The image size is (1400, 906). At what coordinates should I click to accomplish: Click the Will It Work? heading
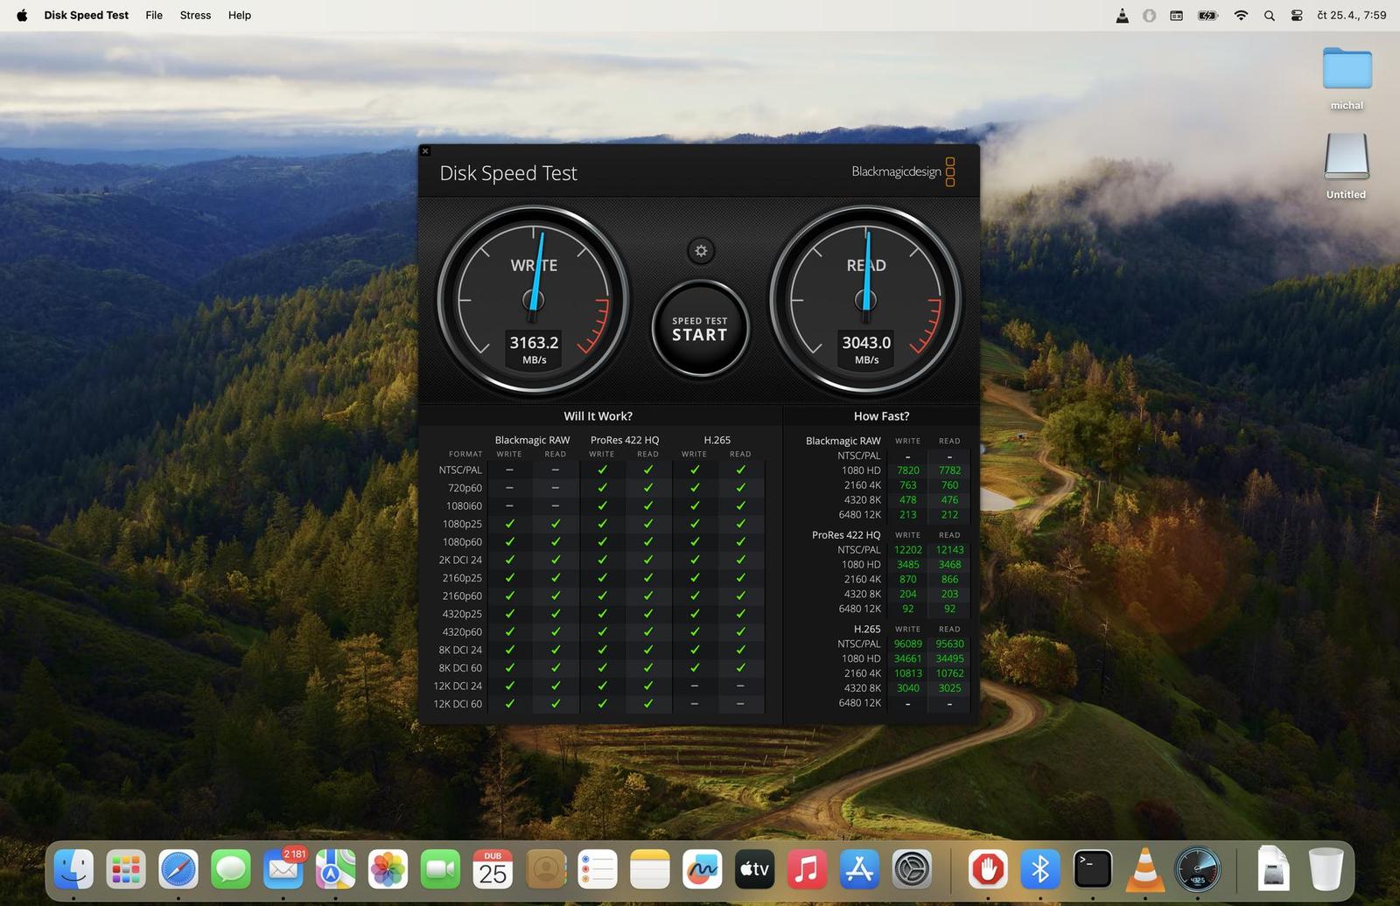pos(598,416)
